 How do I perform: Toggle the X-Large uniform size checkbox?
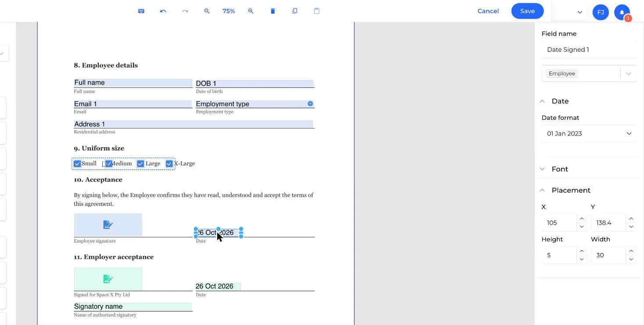click(x=169, y=164)
